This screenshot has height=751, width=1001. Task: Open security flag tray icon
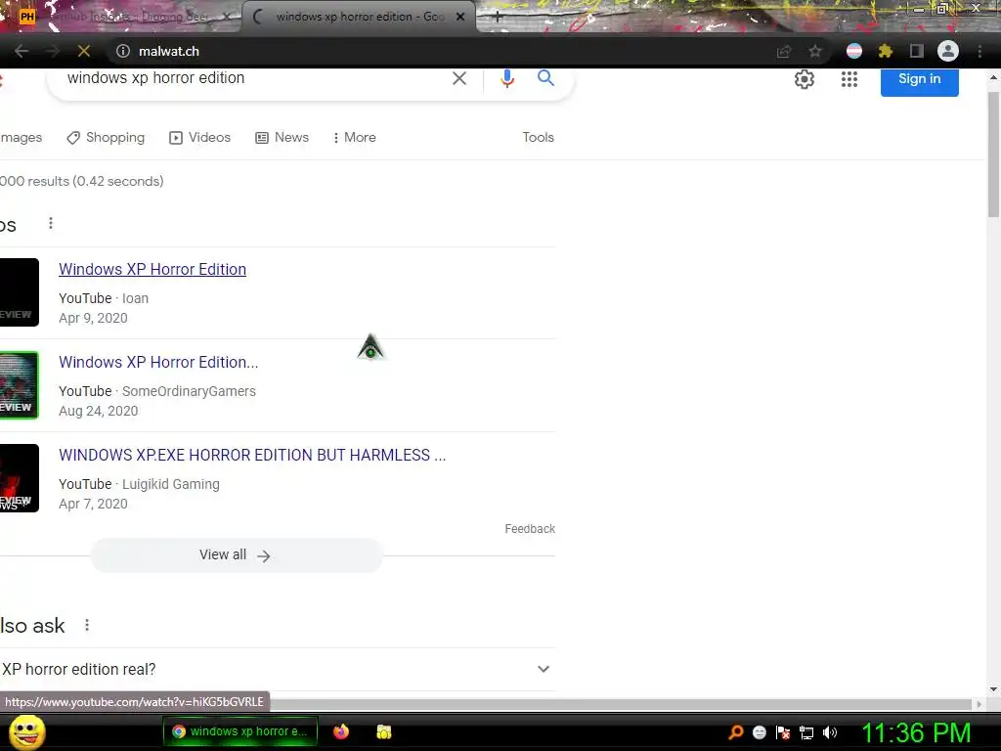point(783,732)
